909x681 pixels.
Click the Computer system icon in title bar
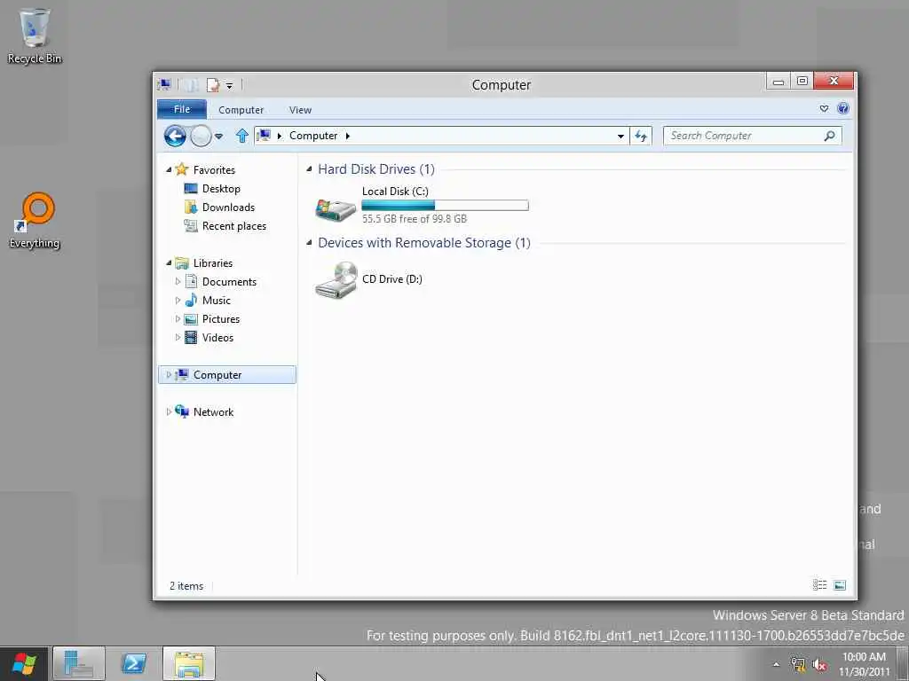tap(164, 85)
